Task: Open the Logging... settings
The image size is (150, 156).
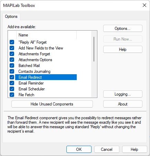Action: (123, 94)
